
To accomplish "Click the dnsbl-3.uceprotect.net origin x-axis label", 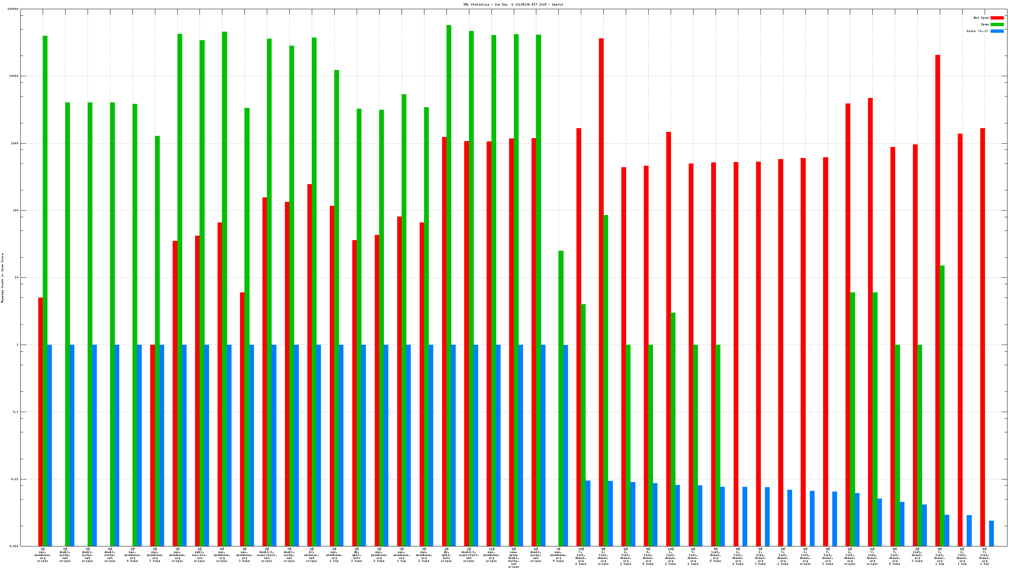I will click(267, 555).
